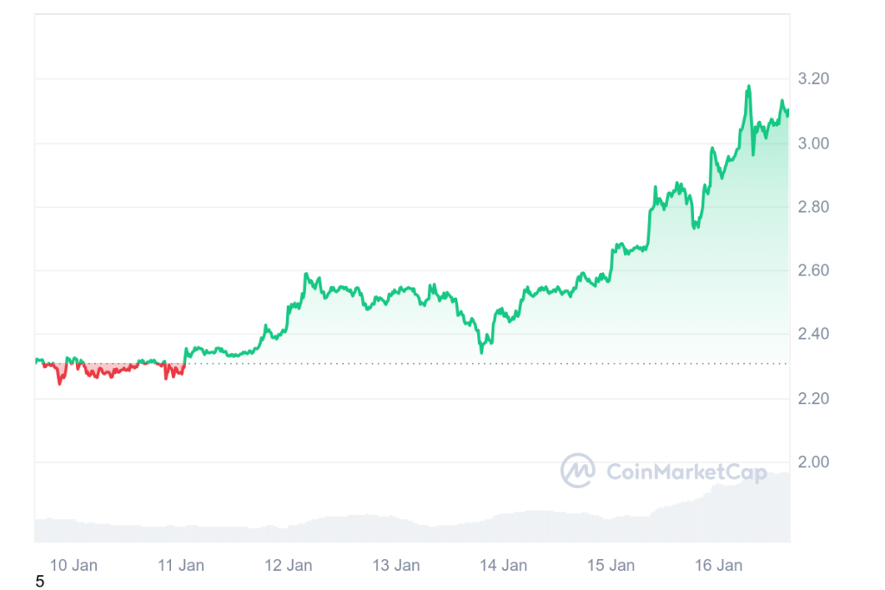Image resolution: width=885 pixels, height=590 pixels.
Task: Click the CoinMarketCap logo icon
Action: (577, 471)
